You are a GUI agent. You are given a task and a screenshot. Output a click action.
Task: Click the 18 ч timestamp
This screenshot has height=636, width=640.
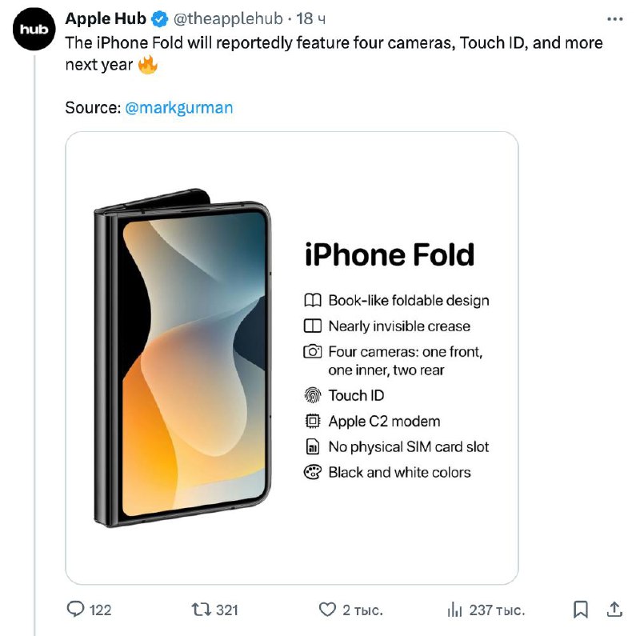coord(308,18)
